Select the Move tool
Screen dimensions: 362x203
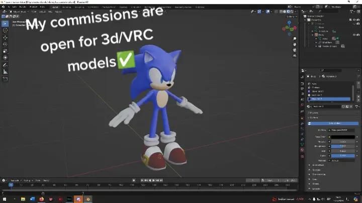(x=5, y=38)
